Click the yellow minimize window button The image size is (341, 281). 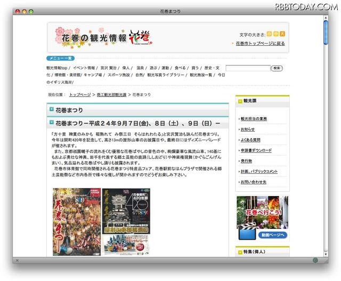point(25,12)
